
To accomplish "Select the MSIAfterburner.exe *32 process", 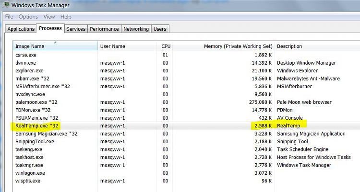I will point(42,86).
